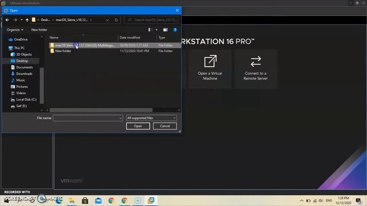Image resolution: width=367 pixels, height=206 pixels.
Task: Open the notification center icon
Action: [x=358, y=201]
